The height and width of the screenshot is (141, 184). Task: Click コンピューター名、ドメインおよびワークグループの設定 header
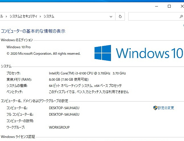coord(35,101)
